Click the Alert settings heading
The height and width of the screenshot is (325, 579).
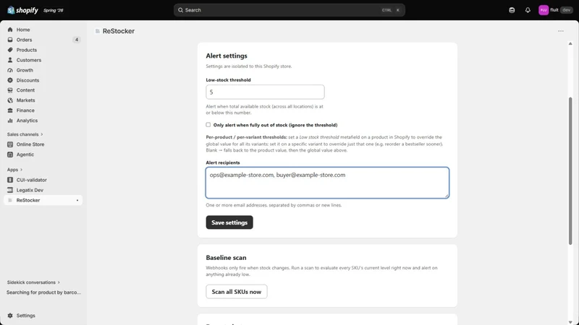coord(227,56)
